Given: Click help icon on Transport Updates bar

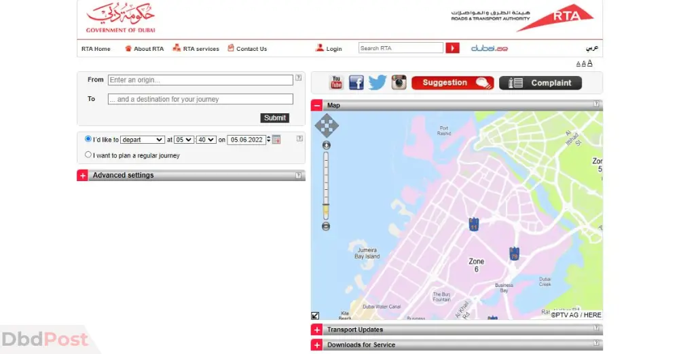Looking at the screenshot, I should [596, 328].
